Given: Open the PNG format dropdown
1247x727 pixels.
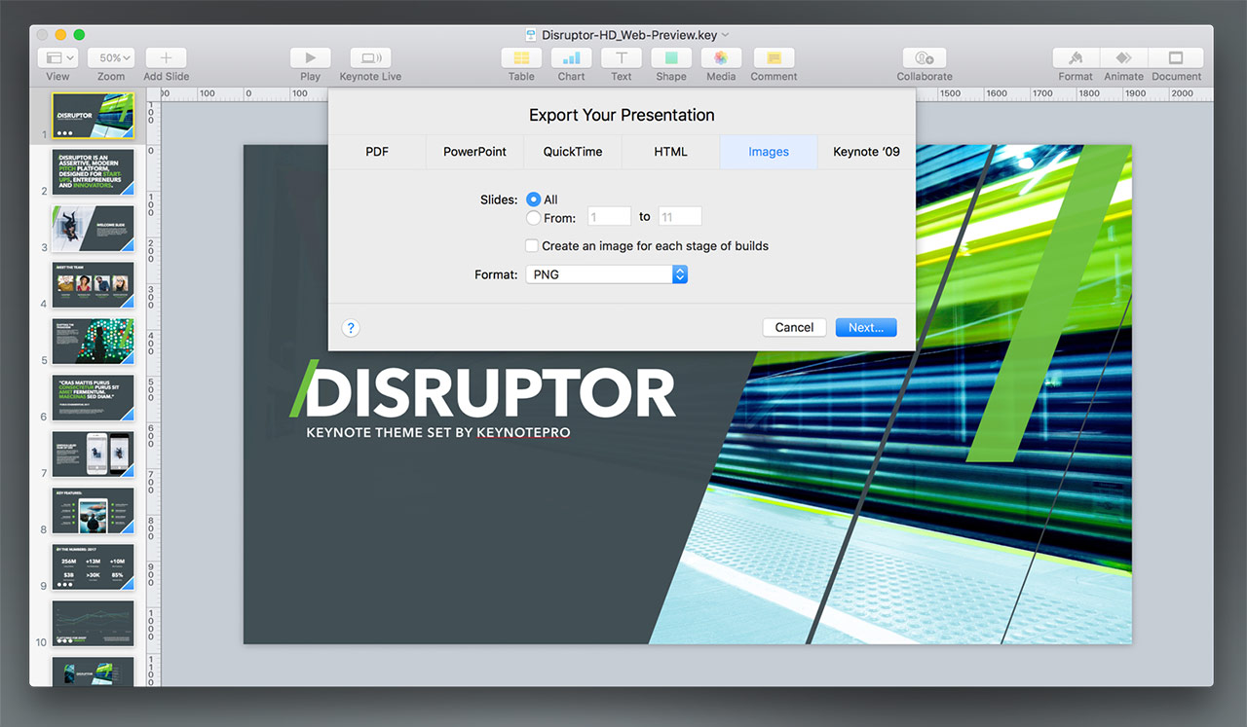Looking at the screenshot, I should click(607, 274).
